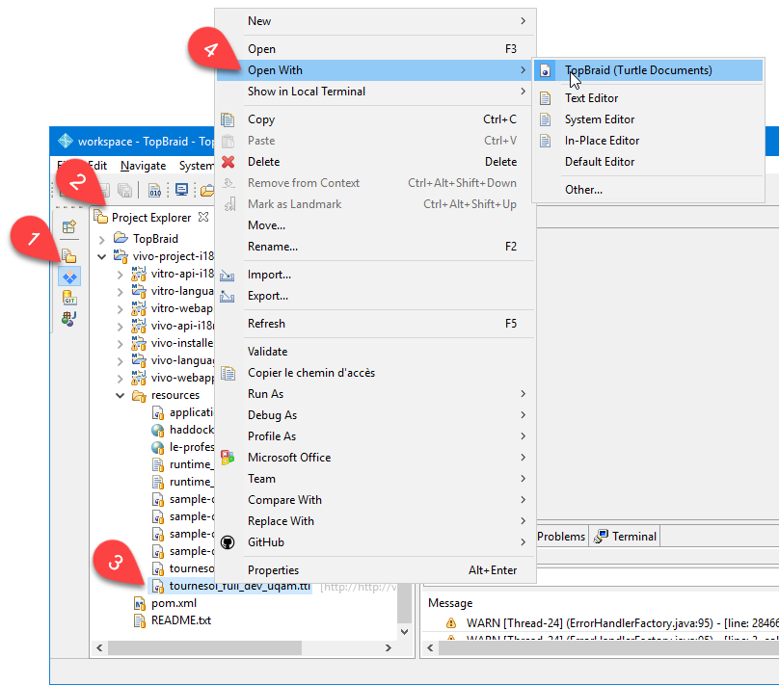Open the Debug As submenu
The image size is (779, 685).
pos(376,415)
